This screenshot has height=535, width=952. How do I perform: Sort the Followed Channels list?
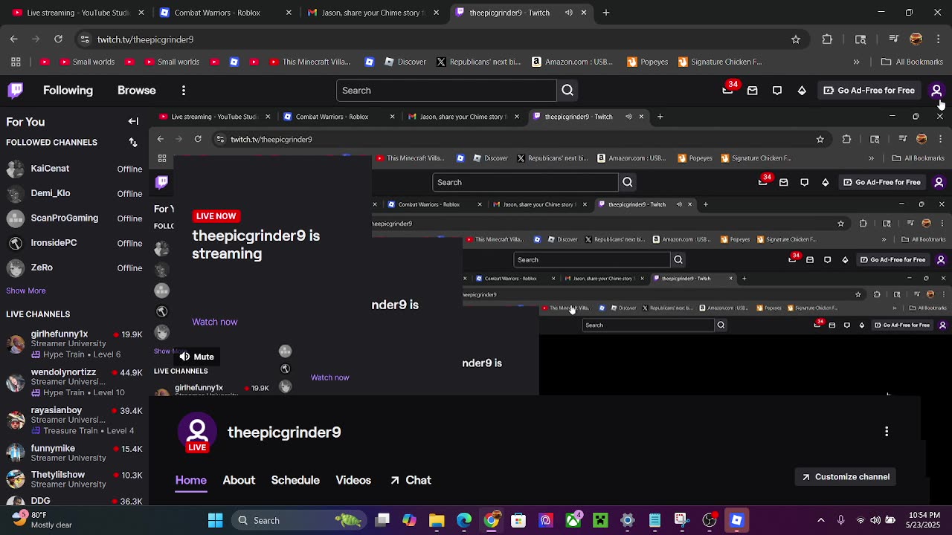pyautogui.click(x=133, y=142)
